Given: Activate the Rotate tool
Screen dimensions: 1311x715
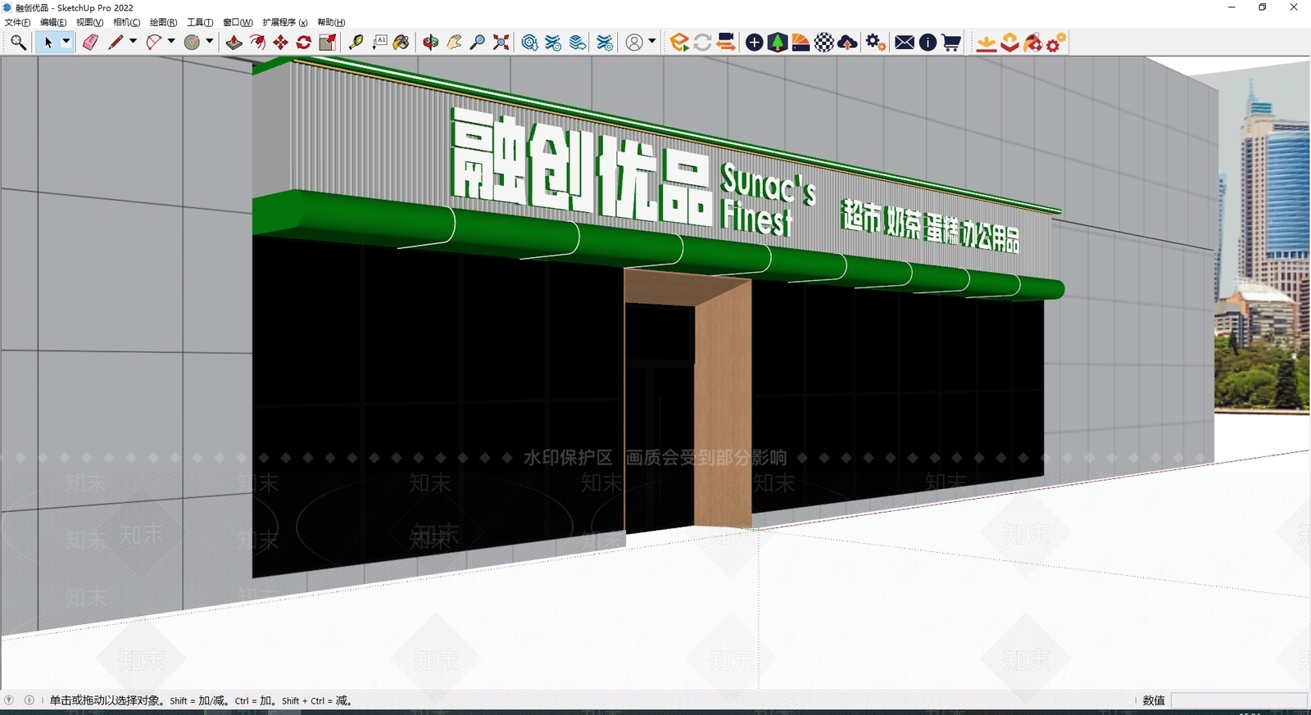Looking at the screenshot, I should 303,43.
